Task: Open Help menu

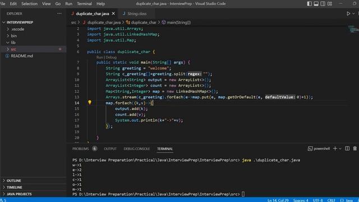Action: pos(100,4)
